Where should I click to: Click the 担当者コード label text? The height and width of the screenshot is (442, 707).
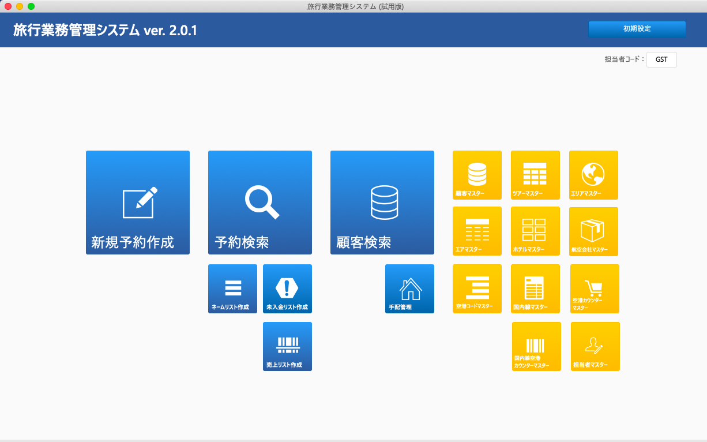[x=625, y=59]
